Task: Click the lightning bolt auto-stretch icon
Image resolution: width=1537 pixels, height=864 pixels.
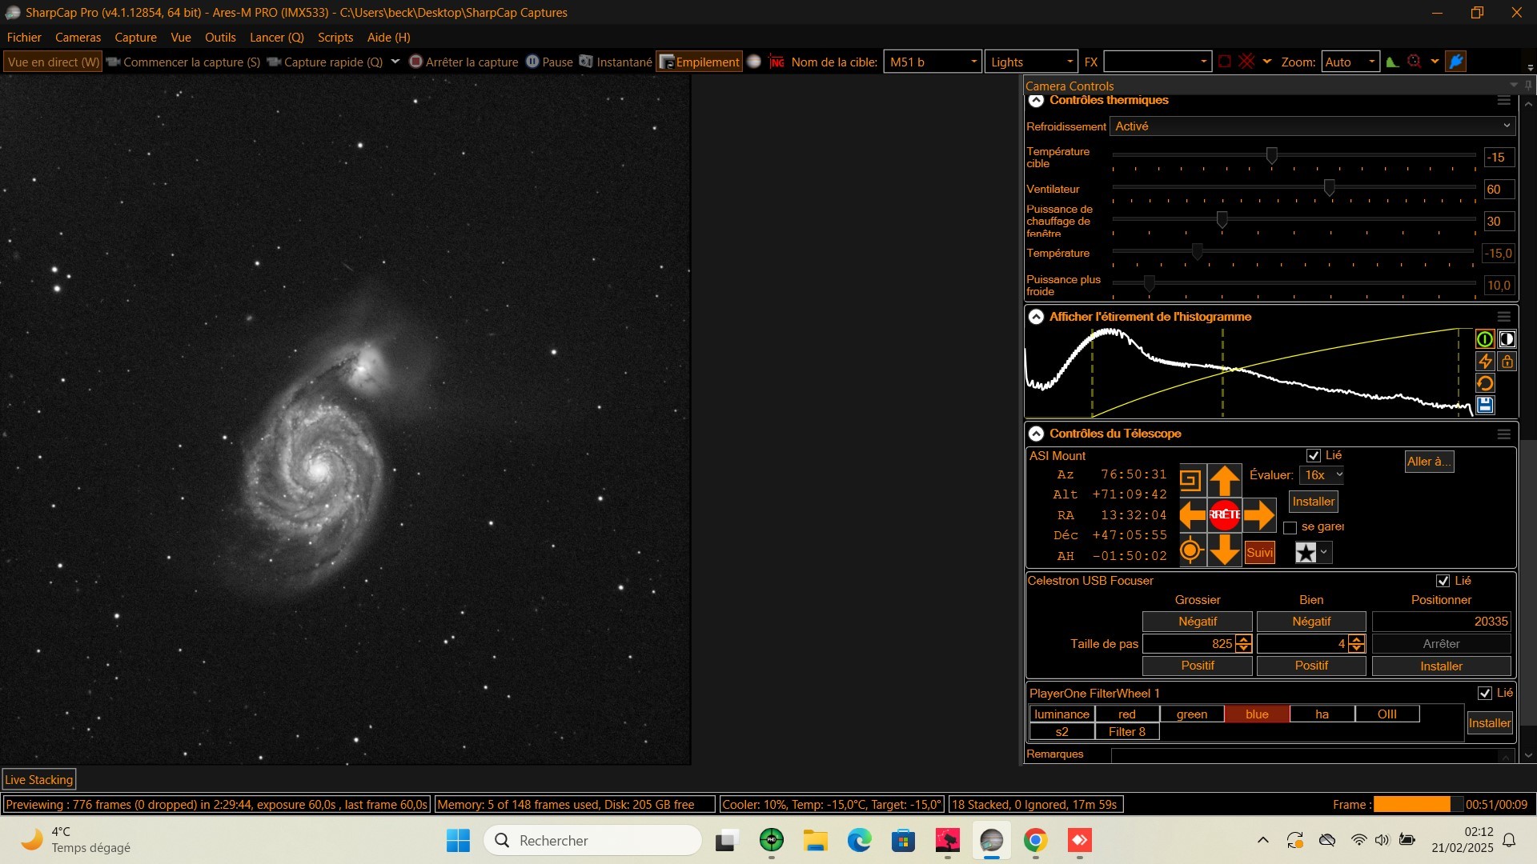Action: coord(1485,362)
